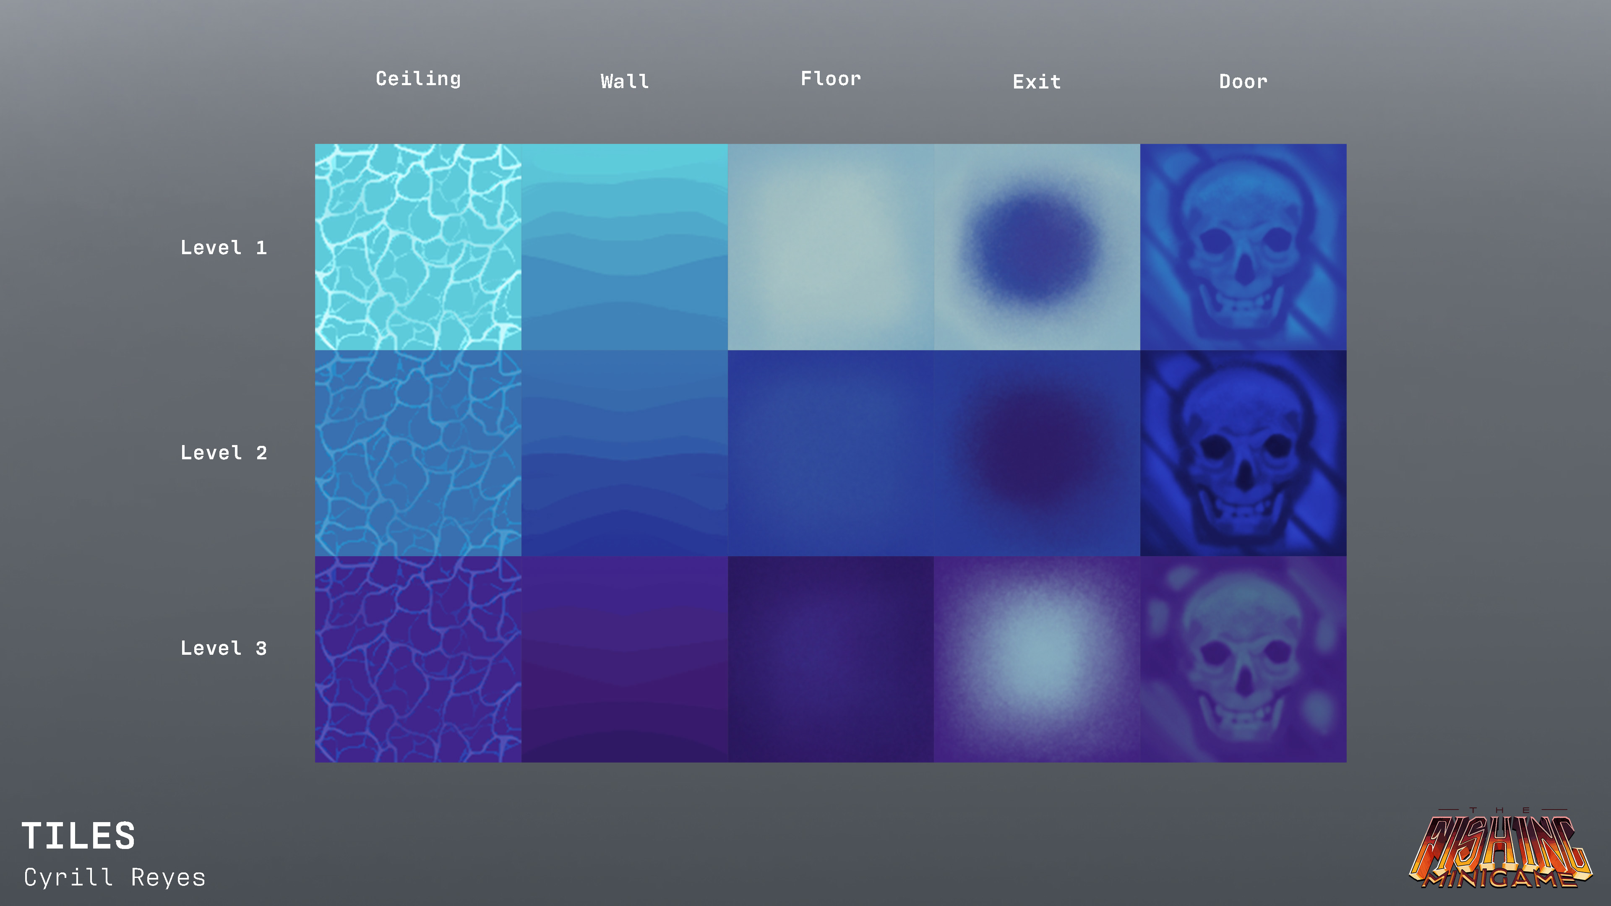Click the Door column heading
This screenshot has height=906, width=1611.
pos(1243,81)
